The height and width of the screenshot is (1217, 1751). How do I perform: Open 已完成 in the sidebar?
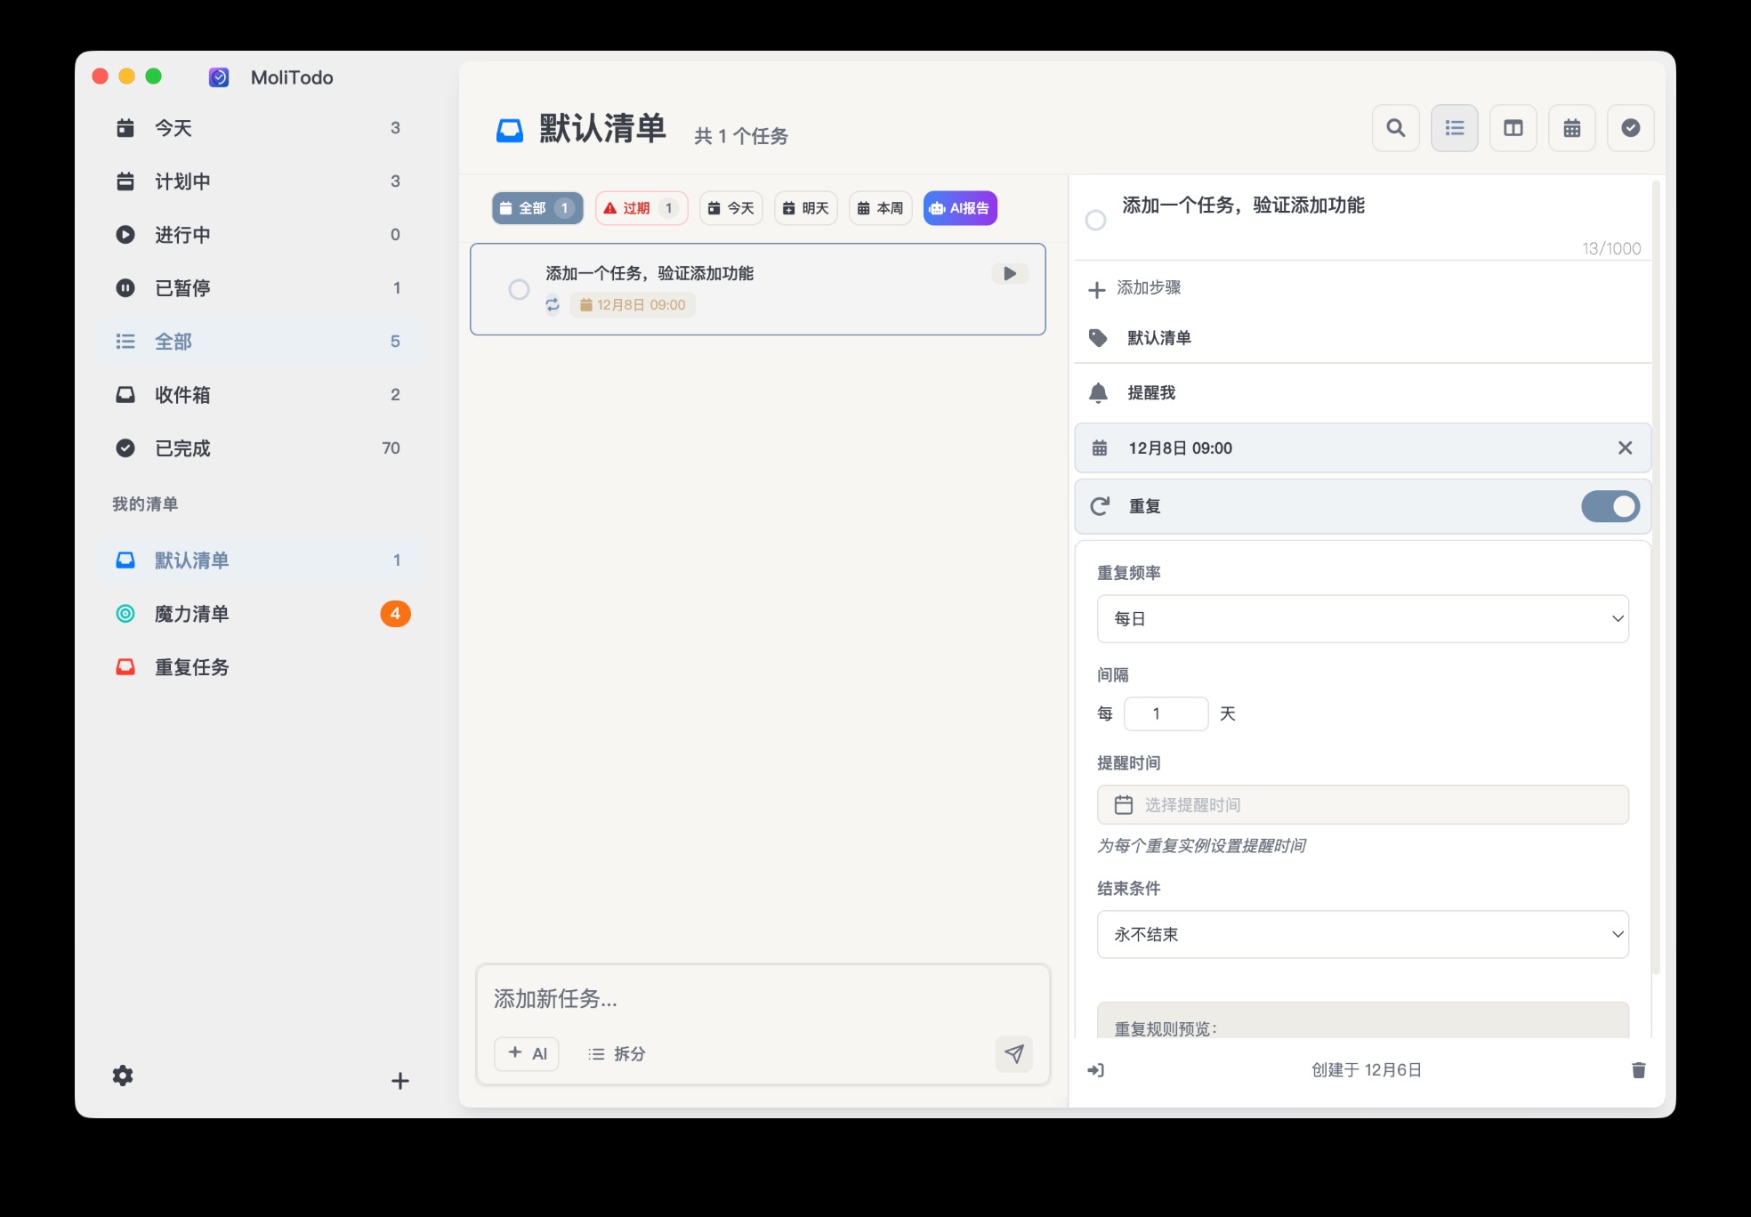(x=261, y=448)
